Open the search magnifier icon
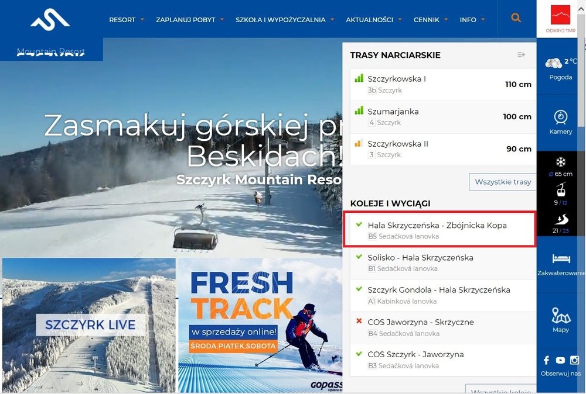586x394 pixels. coord(516,18)
